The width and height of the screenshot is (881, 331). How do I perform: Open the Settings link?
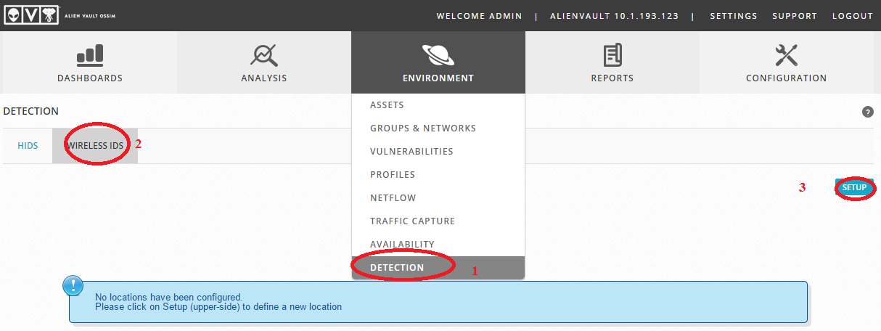coord(733,16)
